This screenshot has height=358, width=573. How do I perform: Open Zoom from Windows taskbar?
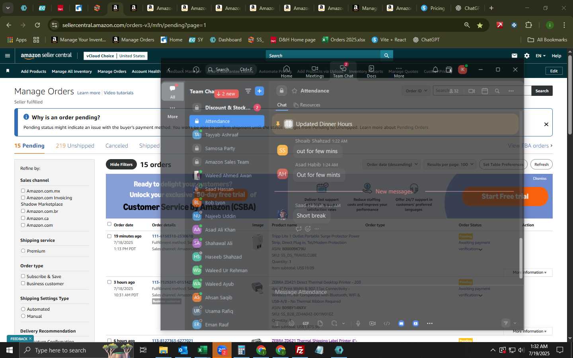point(222,350)
